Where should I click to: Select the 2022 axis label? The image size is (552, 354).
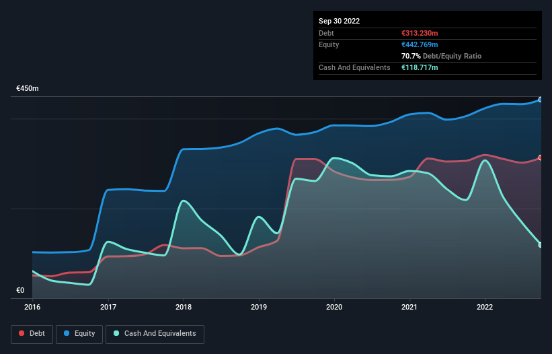485,307
